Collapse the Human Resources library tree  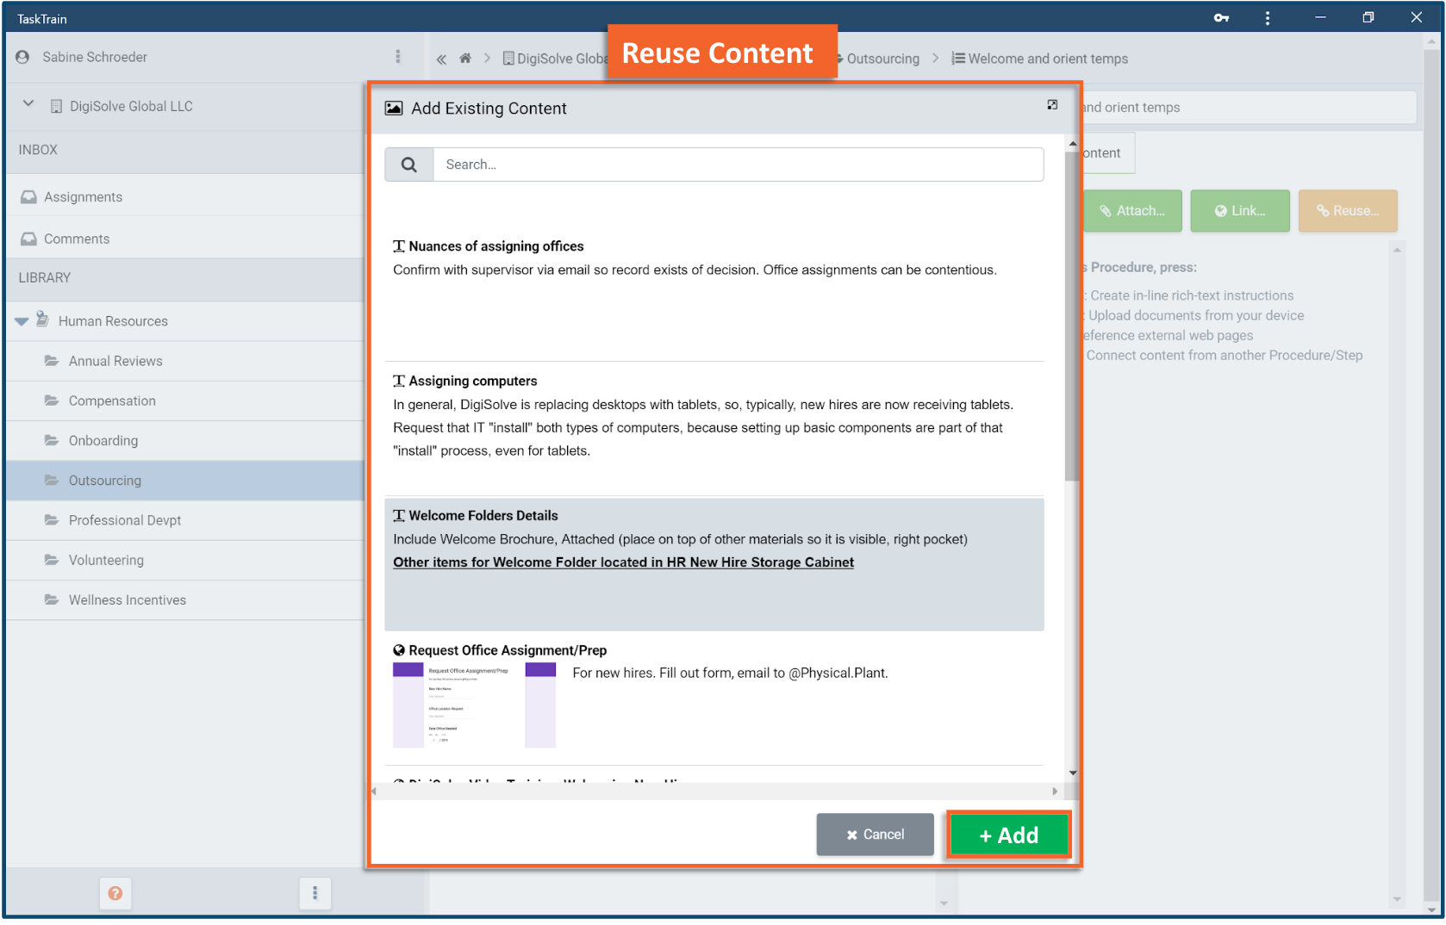click(x=22, y=321)
